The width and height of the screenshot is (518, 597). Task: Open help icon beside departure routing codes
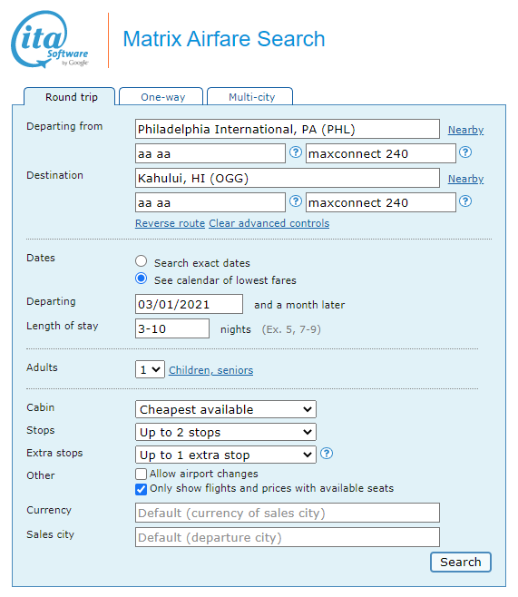coord(296,152)
